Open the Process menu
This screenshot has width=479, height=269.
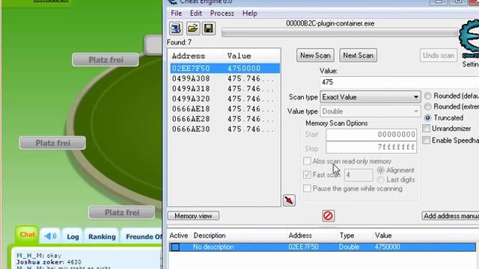(222, 13)
